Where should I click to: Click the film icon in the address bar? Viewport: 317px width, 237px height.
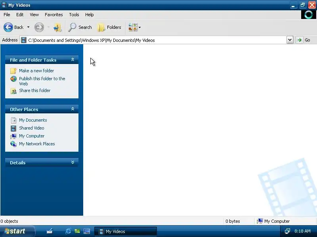pos(24,40)
